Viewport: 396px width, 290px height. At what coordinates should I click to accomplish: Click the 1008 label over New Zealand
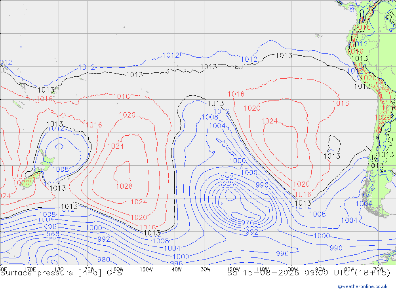click(x=60, y=169)
